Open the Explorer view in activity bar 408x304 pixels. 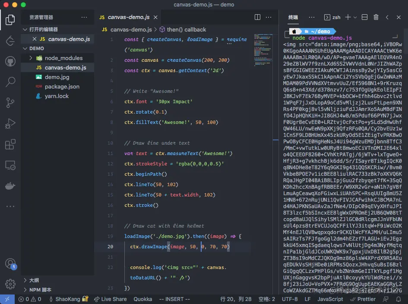click(x=10, y=20)
